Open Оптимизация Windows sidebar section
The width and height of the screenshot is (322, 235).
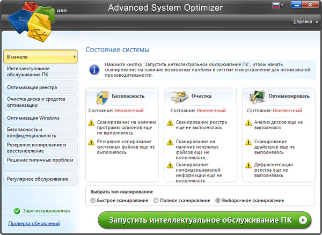(x=39, y=117)
